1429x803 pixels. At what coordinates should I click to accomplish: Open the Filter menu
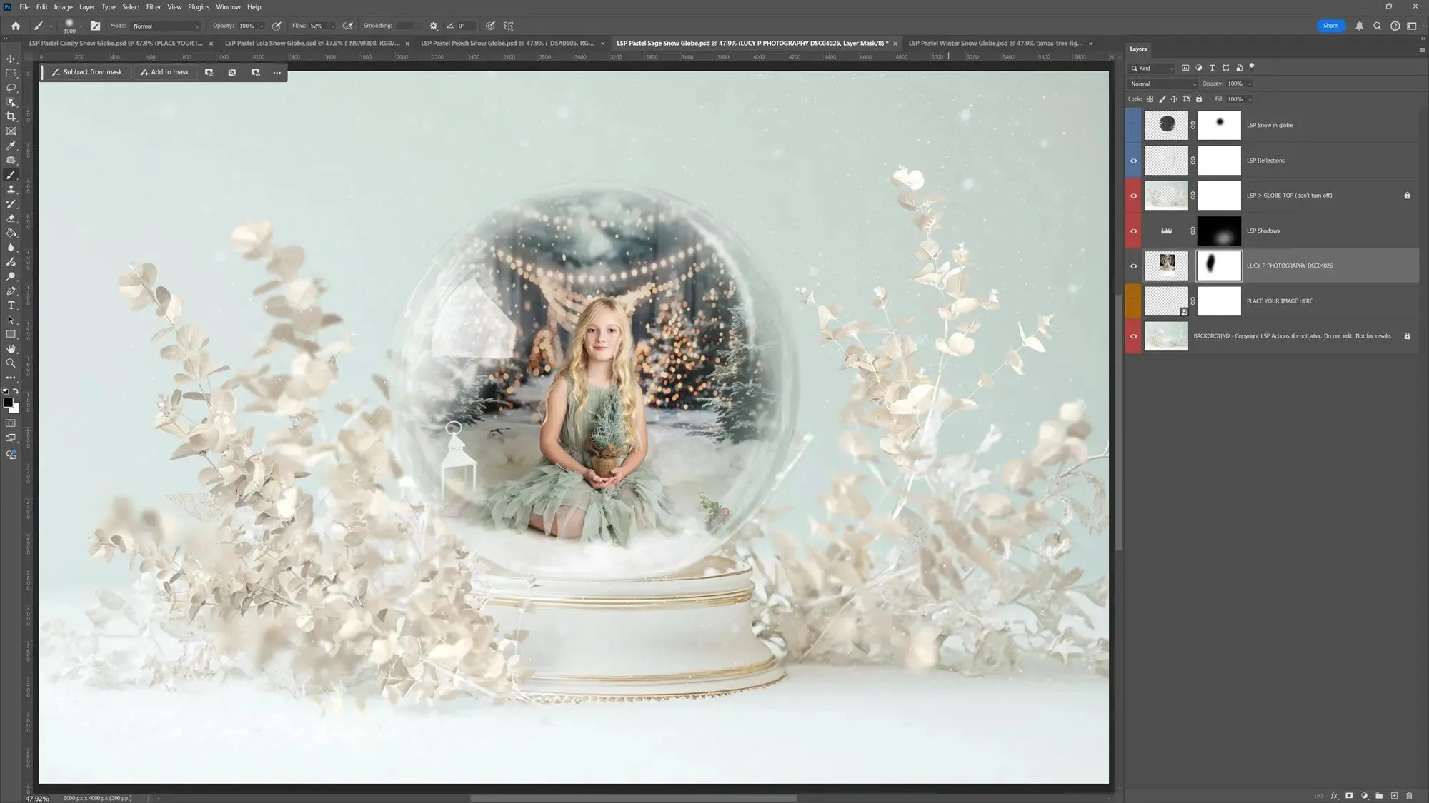[154, 7]
